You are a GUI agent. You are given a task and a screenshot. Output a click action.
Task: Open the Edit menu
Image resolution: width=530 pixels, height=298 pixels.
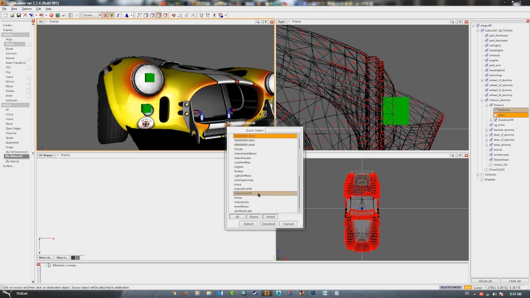point(39,9)
